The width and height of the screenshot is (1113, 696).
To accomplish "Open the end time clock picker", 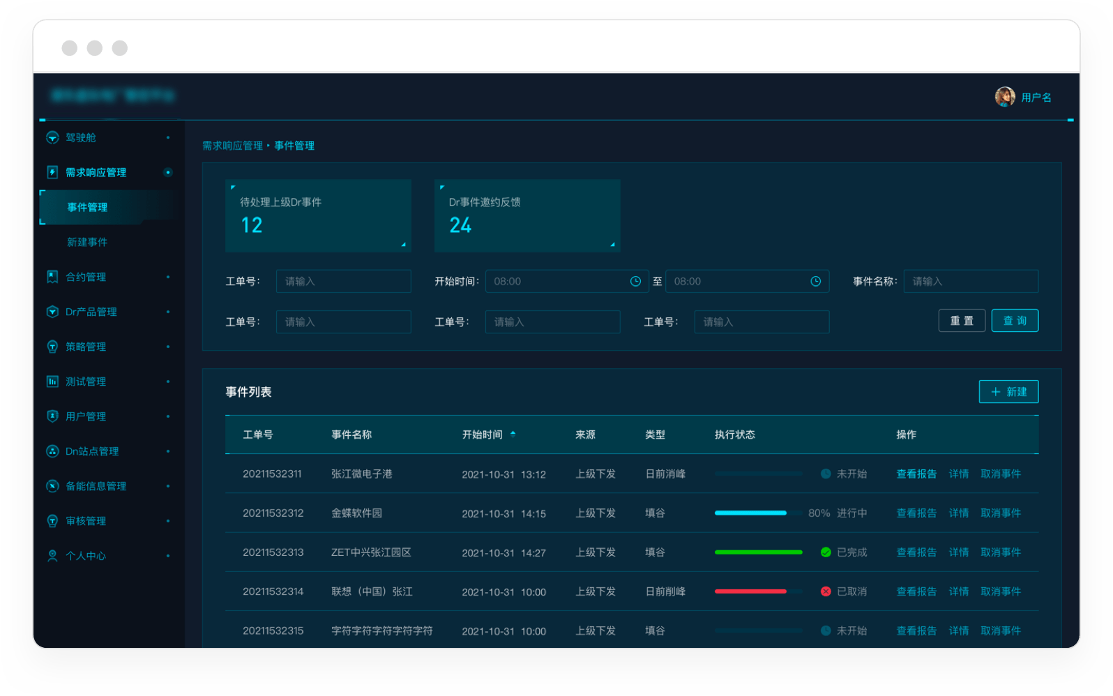I will point(815,281).
